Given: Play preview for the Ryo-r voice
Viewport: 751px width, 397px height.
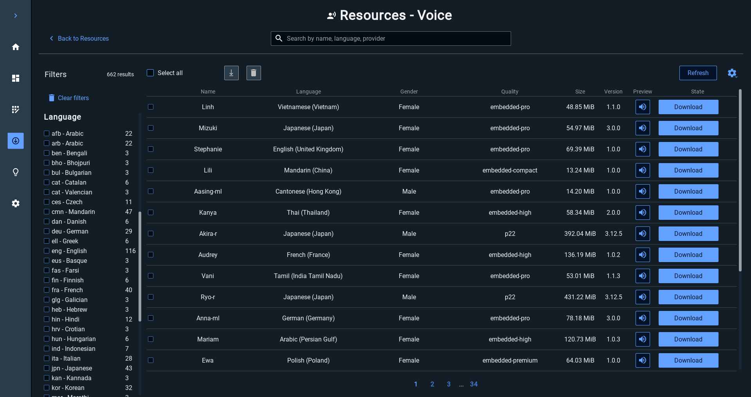Looking at the screenshot, I should pyautogui.click(x=643, y=297).
